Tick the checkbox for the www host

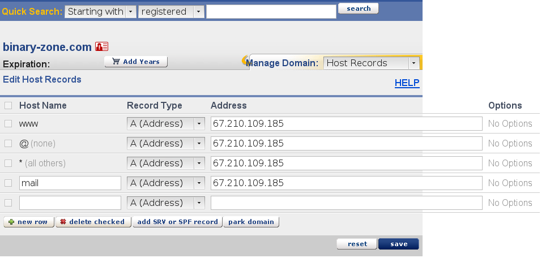click(8, 124)
